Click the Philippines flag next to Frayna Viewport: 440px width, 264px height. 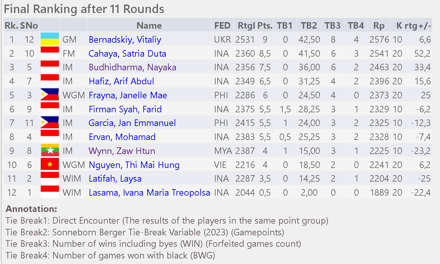point(50,94)
